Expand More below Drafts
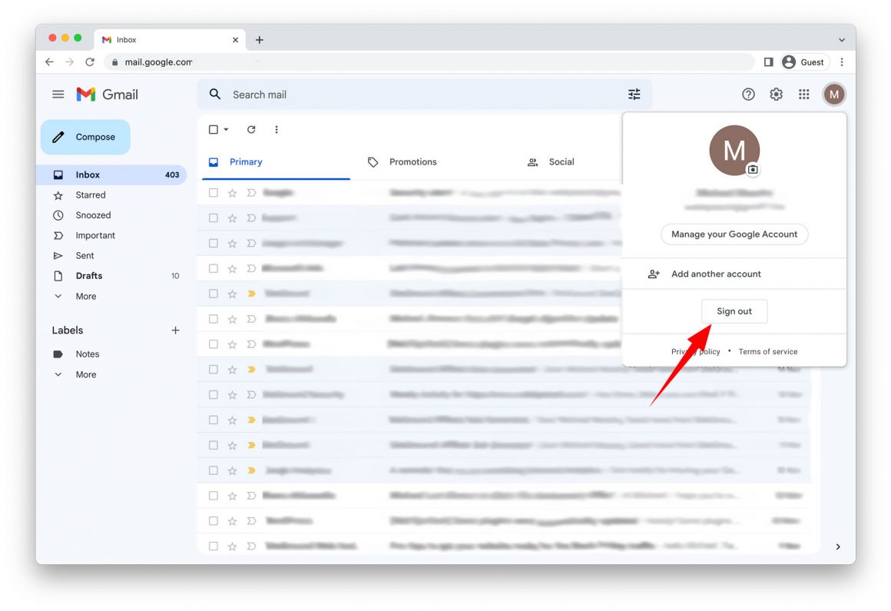 click(x=84, y=296)
